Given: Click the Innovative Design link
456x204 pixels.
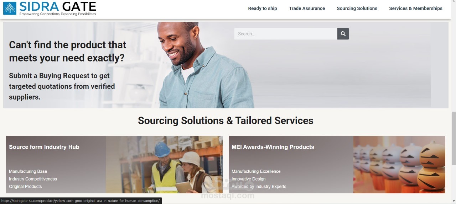Looking at the screenshot, I should tap(249, 179).
